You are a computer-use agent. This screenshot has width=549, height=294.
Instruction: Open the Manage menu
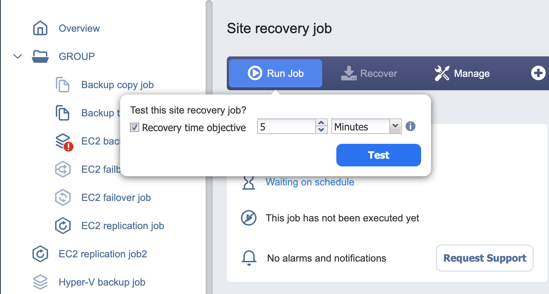point(462,73)
